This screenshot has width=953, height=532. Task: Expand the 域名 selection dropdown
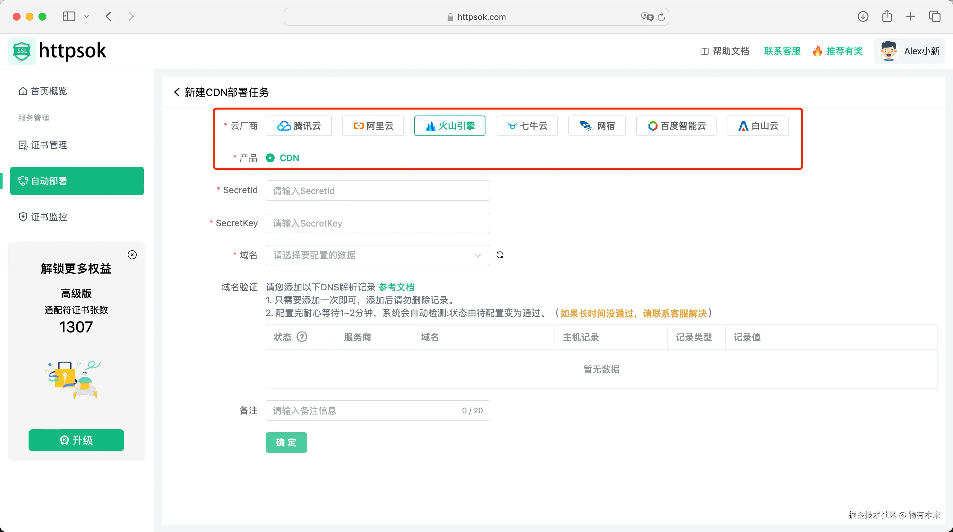tap(377, 255)
